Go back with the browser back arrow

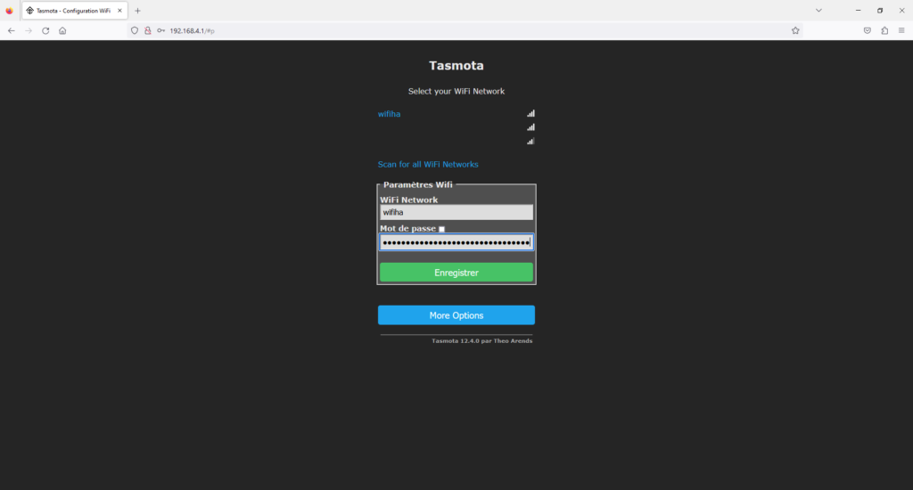12,31
